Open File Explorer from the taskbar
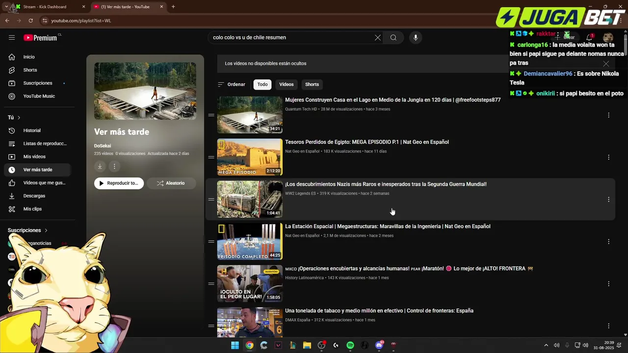This screenshot has height=353, width=628. (307, 345)
